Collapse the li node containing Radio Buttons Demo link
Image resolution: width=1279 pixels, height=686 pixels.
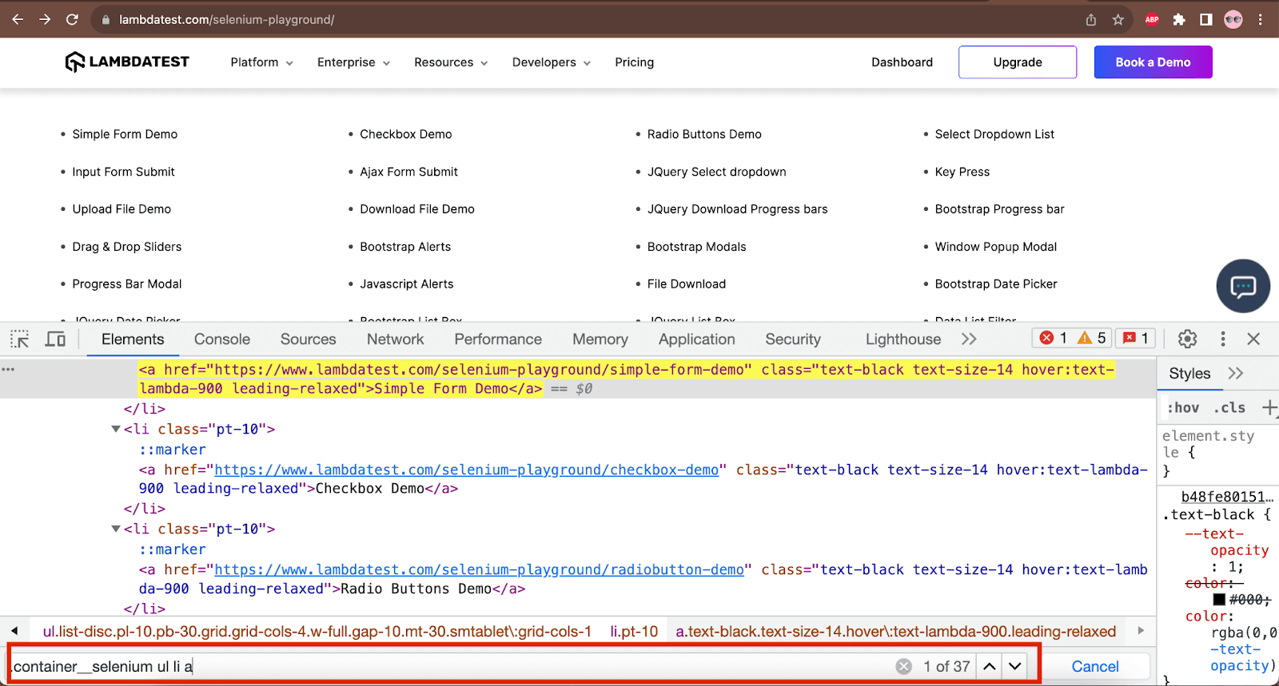[116, 529]
